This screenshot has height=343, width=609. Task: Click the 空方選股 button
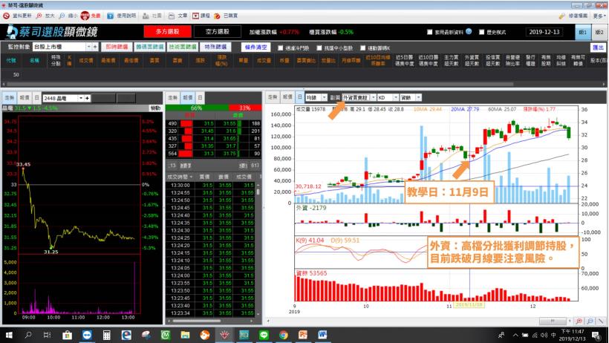(217, 31)
